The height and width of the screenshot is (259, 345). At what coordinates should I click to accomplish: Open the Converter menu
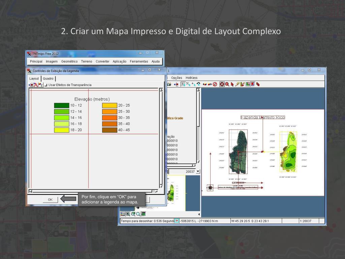point(102,61)
